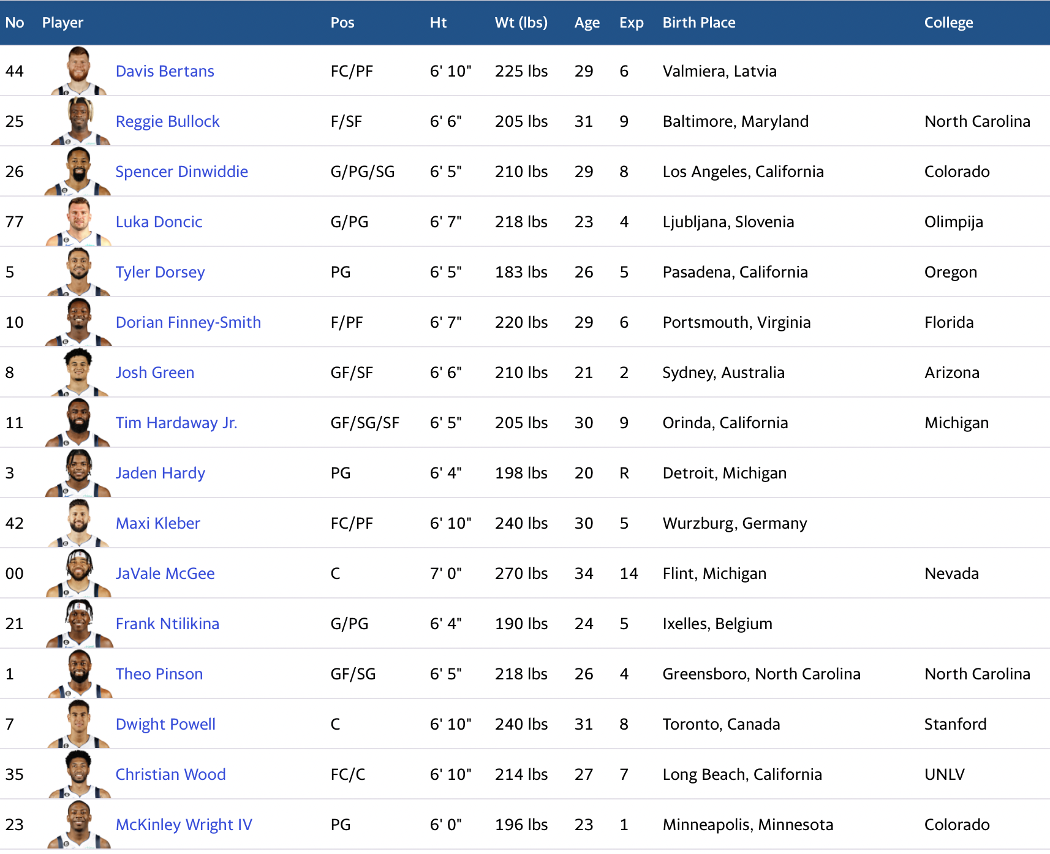Click Luka Doncic headshot photo

78,221
